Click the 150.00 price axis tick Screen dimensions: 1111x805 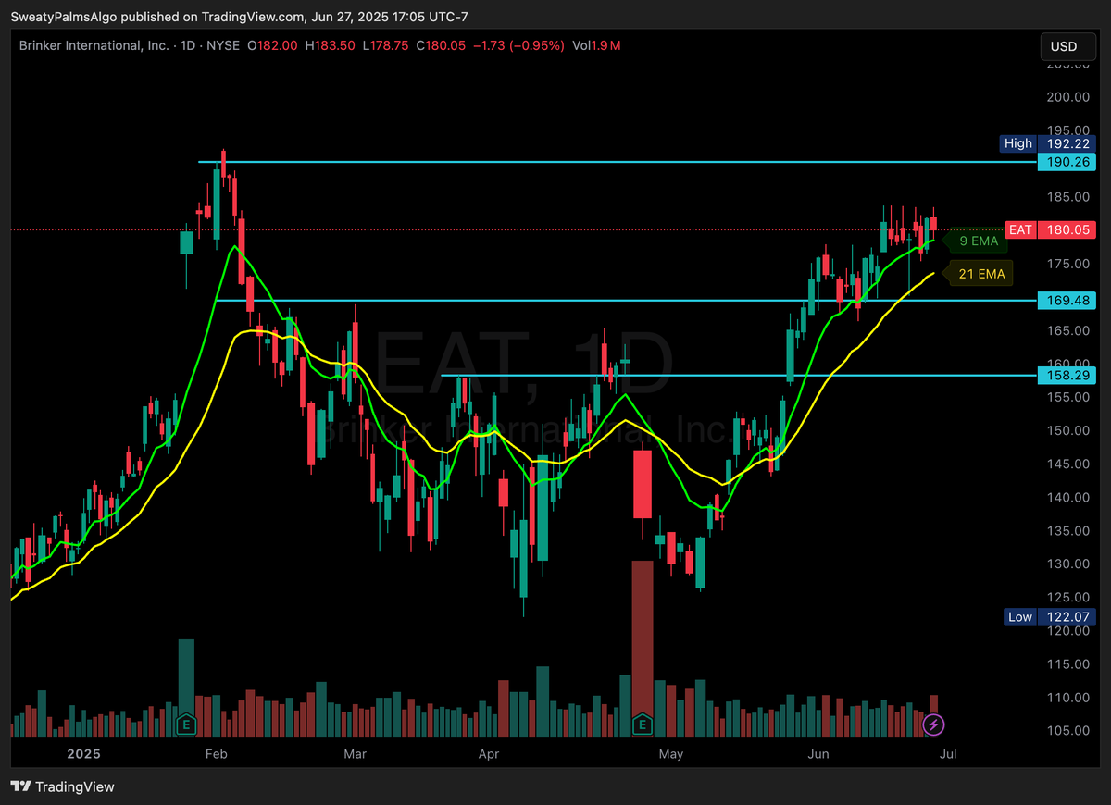(x=1067, y=430)
